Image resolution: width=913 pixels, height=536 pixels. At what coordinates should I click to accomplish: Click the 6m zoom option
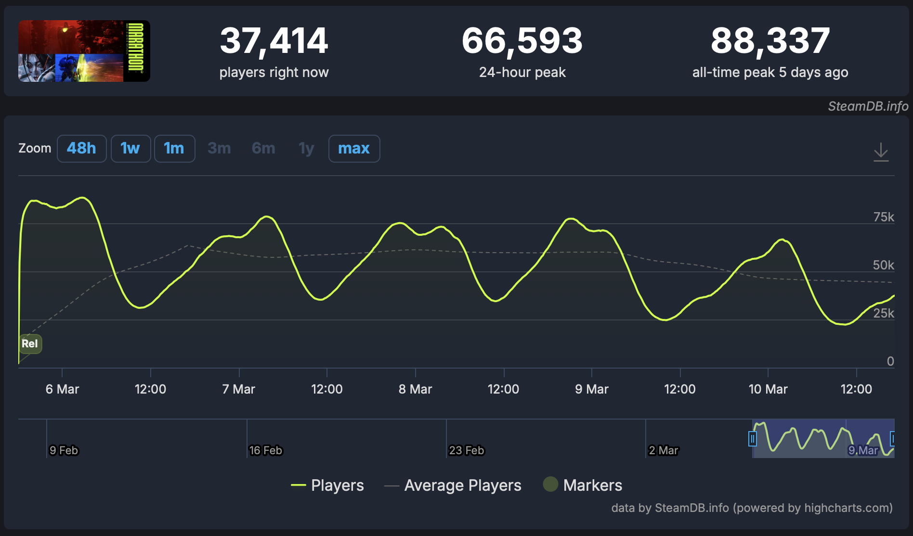click(x=263, y=149)
